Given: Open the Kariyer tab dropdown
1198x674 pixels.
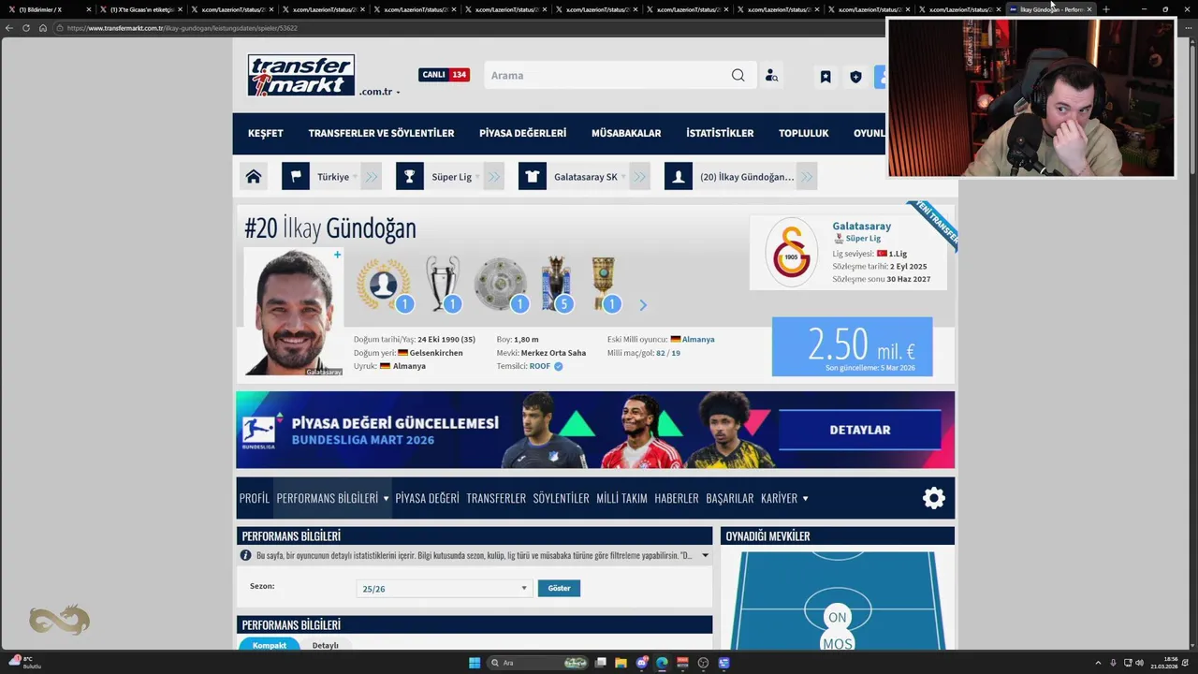Looking at the screenshot, I should pos(805,499).
